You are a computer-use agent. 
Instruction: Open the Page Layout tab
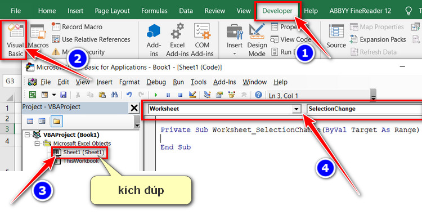[112, 11]
